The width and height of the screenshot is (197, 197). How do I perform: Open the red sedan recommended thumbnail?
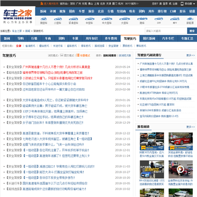[181, 141]
